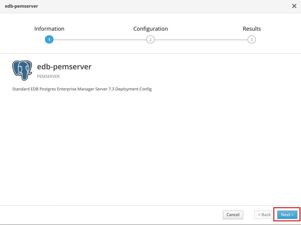Click the Next button

(x=287, y=215)
